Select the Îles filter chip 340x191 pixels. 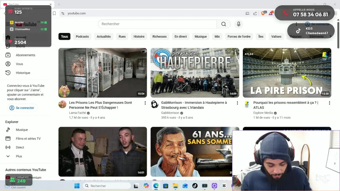[x=261, y=37]
